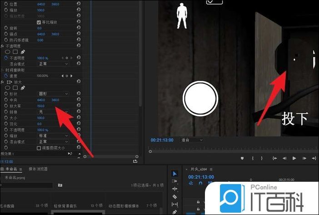Viewport: 319px width, 215px height.
Task: Open the 适合 zoom level dropdown
Action: (x=192, y=140)
